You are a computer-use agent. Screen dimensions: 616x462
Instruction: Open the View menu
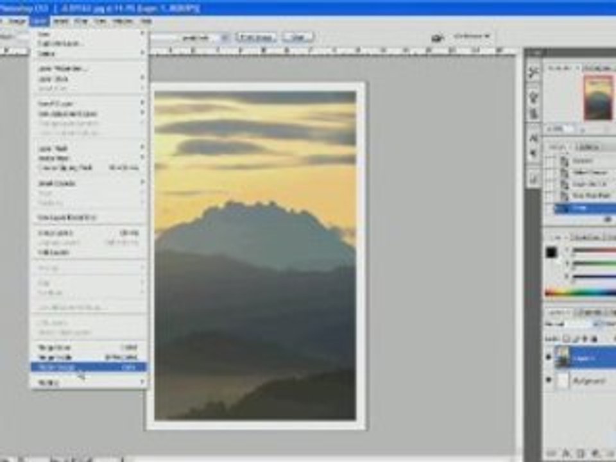click(100, 21)
